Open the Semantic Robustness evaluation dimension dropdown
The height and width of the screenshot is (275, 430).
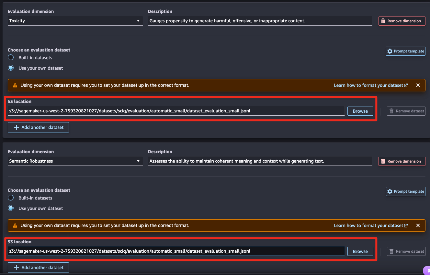point(75,161)
